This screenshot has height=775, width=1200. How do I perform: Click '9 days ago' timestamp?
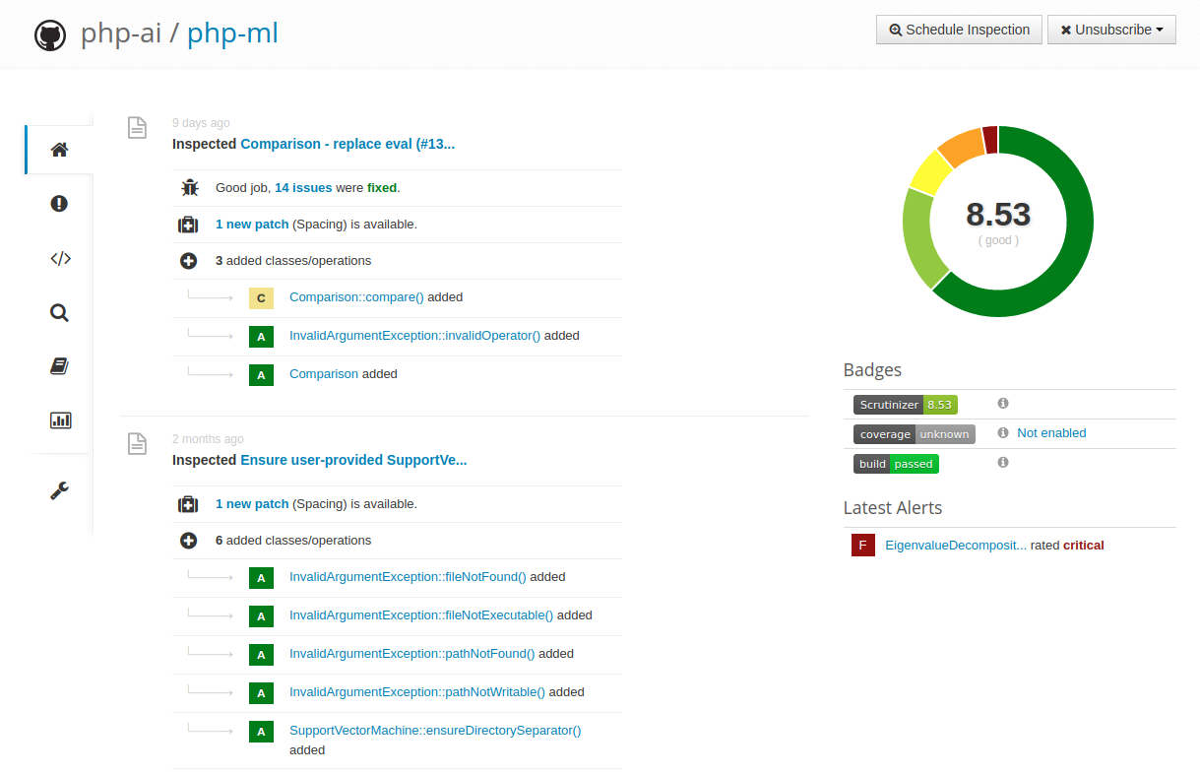pyautogui.click(x=201, y=123)
